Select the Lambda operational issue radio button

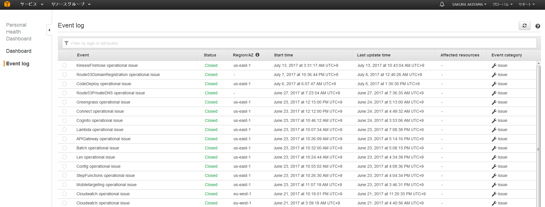pyautogui.click(x=64, y=130)
